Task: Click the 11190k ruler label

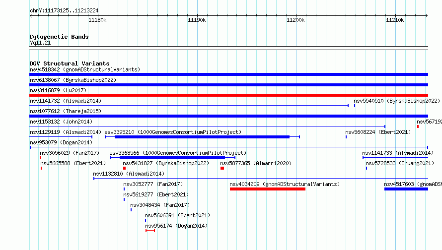Action: [197, 20]
